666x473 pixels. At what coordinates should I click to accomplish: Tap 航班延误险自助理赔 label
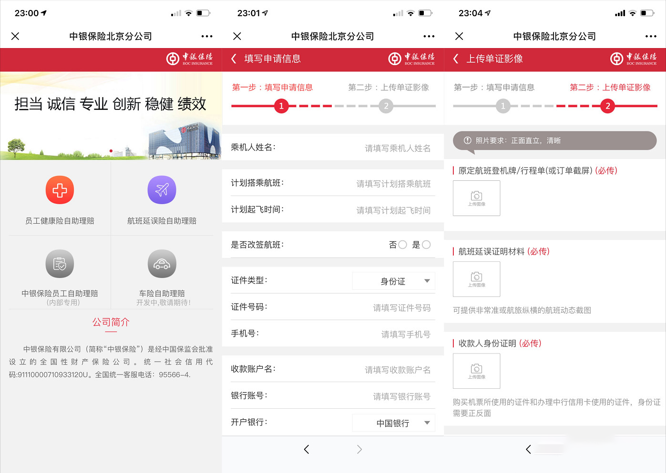[162, 221]
